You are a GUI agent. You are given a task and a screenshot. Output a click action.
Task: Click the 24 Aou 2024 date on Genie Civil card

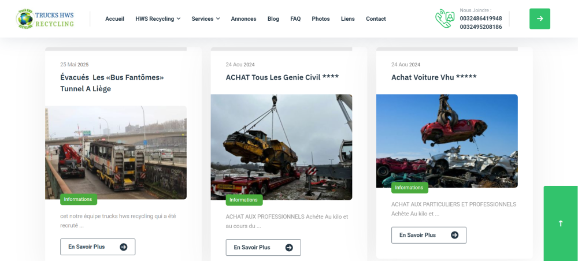point(240,65)
